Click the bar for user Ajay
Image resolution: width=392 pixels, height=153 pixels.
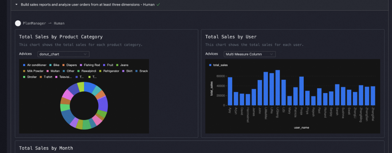pos(230,91)
